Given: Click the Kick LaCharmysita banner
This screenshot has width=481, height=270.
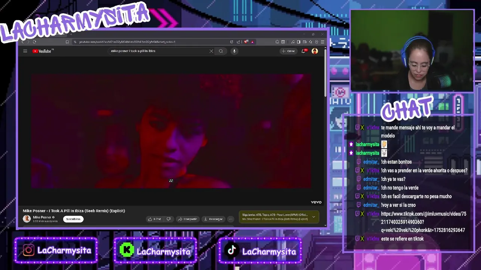Looking at the screenshot, I should 155,250.
